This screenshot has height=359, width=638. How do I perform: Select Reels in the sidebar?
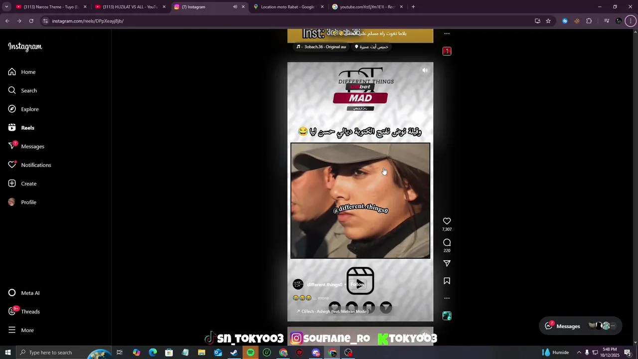click(21, 128)
